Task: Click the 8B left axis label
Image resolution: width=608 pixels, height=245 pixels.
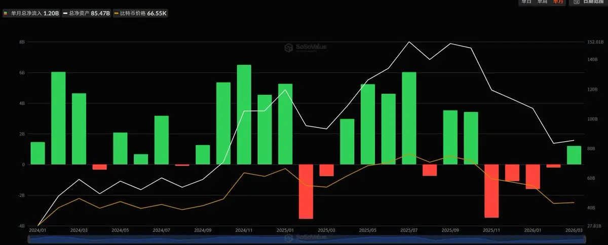Action: pos(22,42)
